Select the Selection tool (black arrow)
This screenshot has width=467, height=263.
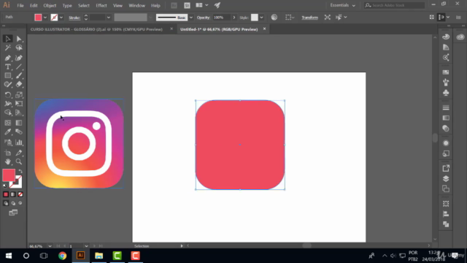[8, 39]
